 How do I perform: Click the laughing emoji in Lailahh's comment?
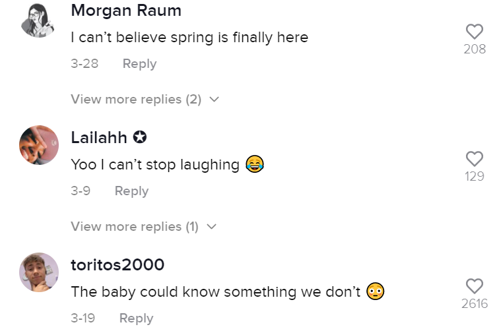254,164
